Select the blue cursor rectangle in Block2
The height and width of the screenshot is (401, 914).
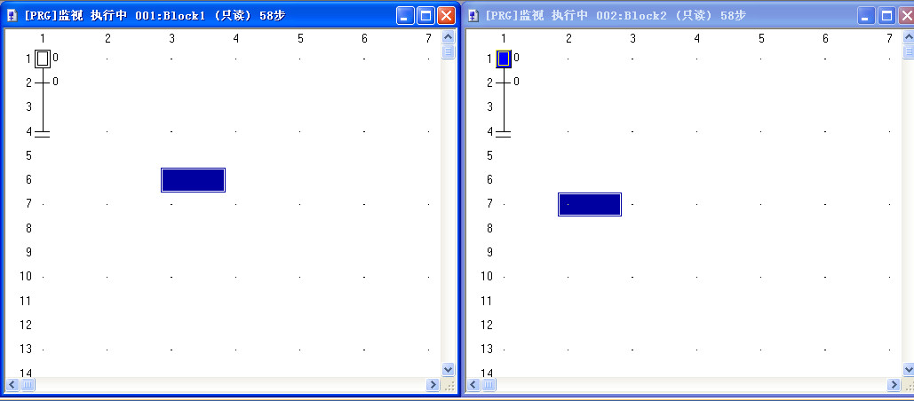pos(590,204)
